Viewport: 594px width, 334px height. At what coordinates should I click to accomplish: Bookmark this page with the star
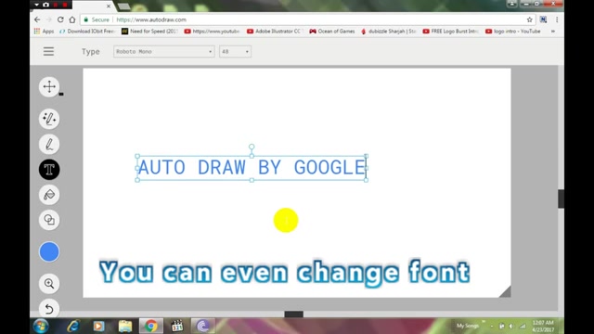point(530,19)
